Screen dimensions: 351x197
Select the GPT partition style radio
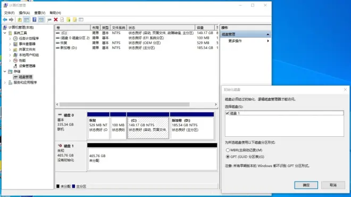pos(228,157)
